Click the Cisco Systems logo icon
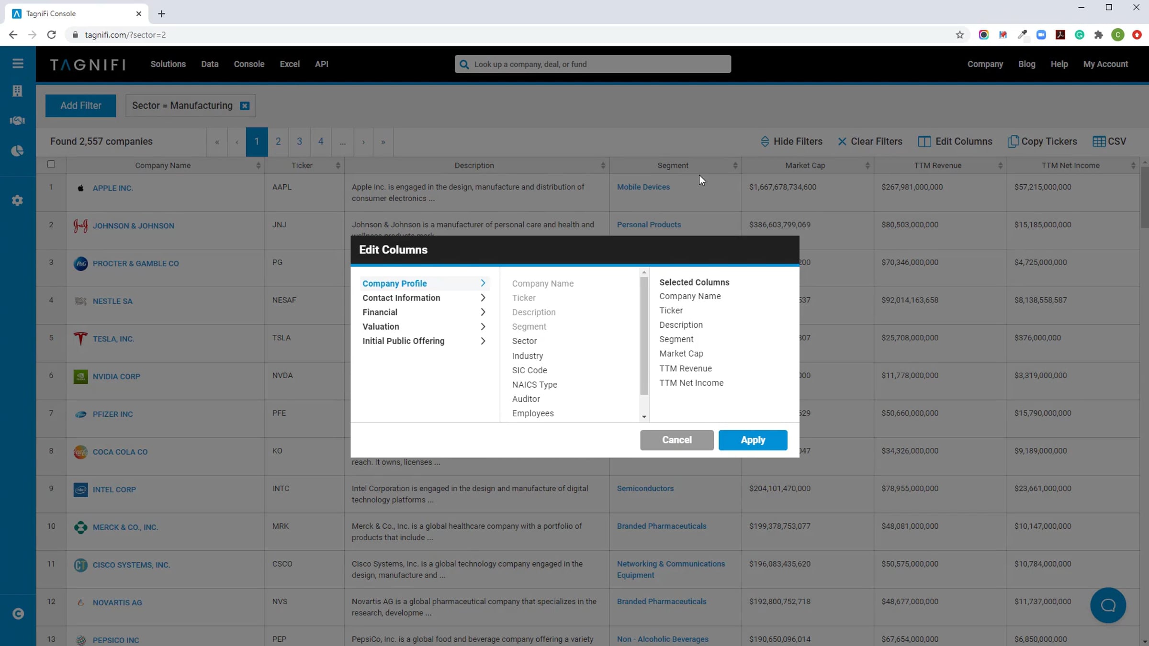 (80, 565)
